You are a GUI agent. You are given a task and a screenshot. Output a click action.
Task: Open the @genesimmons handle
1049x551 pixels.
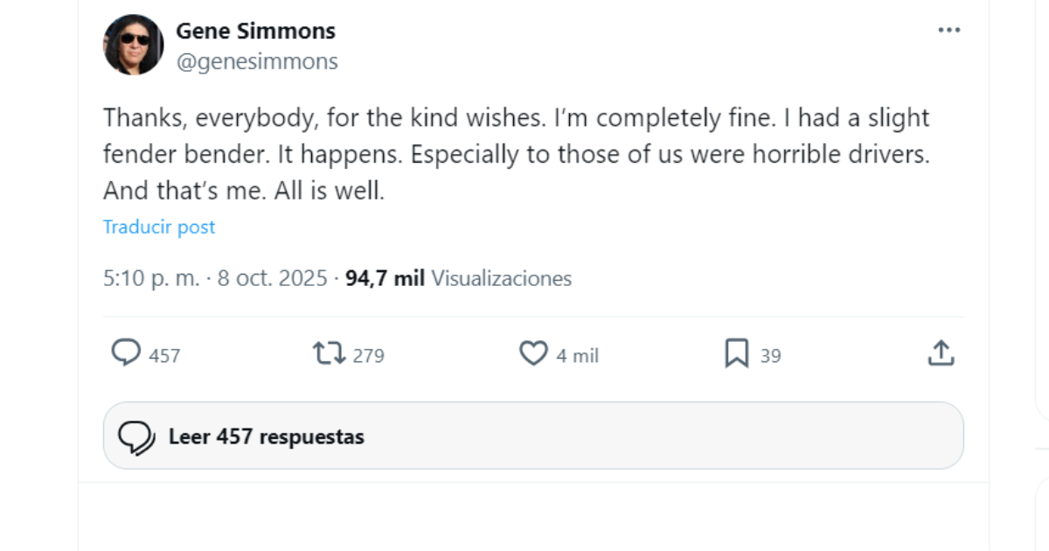(255, 61)
